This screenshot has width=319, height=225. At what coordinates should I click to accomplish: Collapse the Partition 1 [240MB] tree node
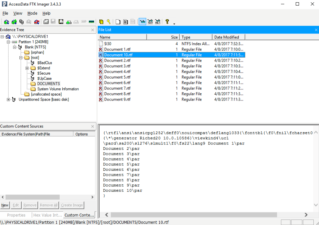pyautogui.click(x=9, y=42)
